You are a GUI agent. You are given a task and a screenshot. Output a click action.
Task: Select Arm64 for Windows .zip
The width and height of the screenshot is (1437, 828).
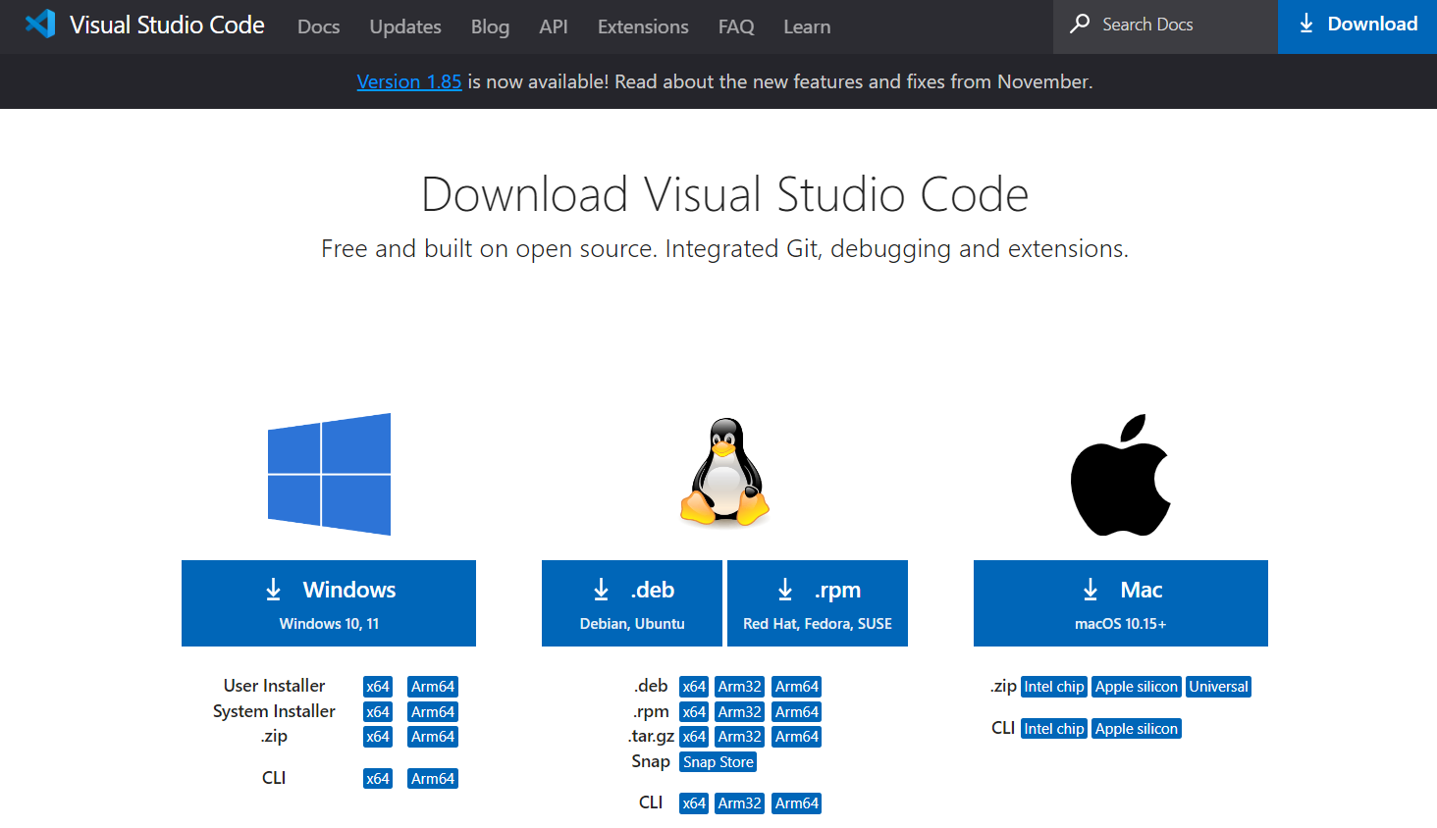[x=433, y=737]
